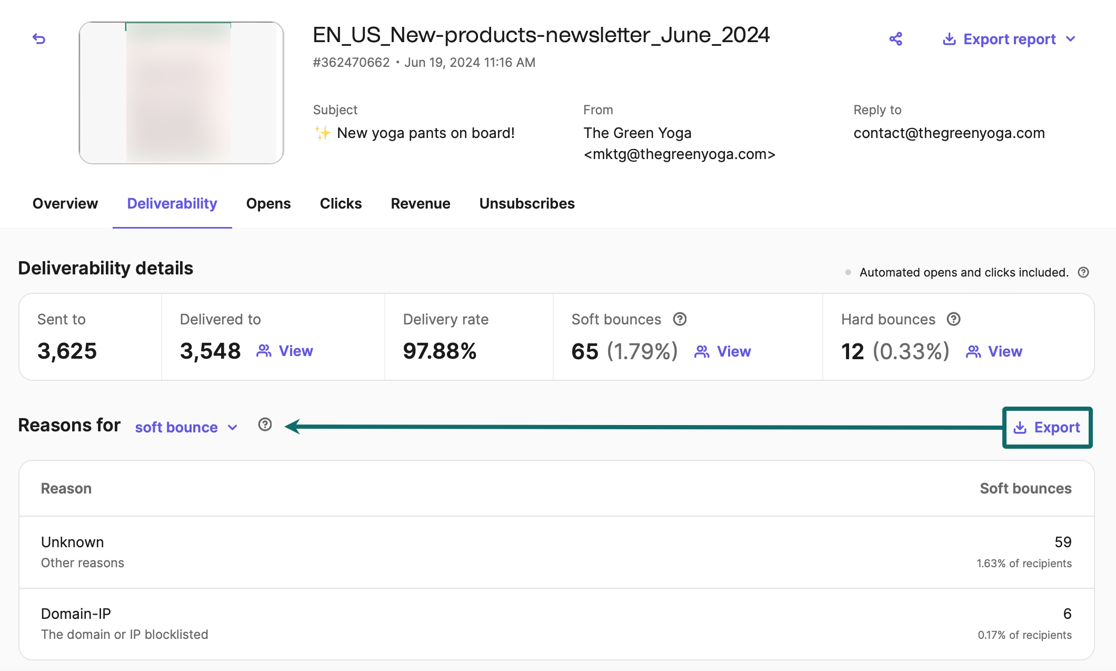The height and width of the screenshot is (671, 1116).
Task: Click help icon next to Soft bounces
Action: tap(680, 319)
